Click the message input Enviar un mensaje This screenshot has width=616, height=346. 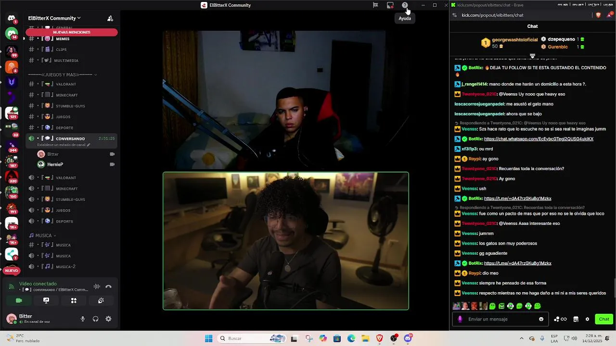(x=500, y=319)
